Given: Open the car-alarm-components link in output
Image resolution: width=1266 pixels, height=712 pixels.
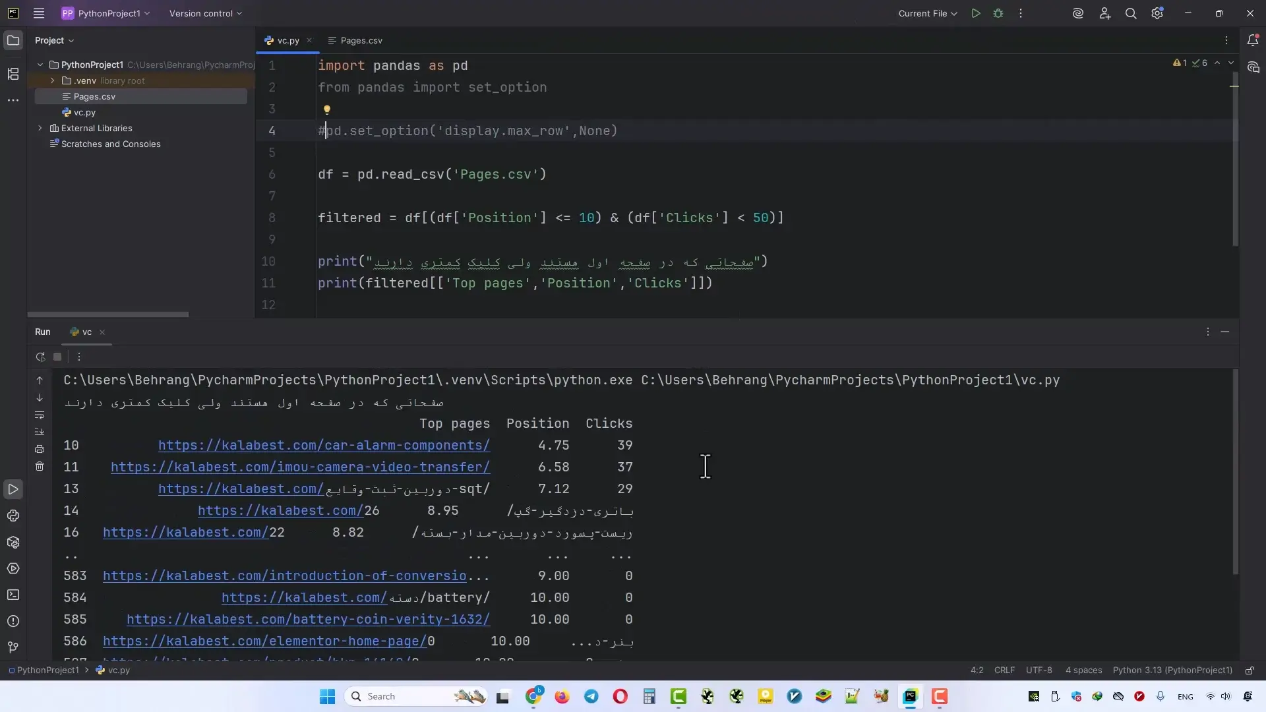Looking at the screenshot, I should coord(324,446).
